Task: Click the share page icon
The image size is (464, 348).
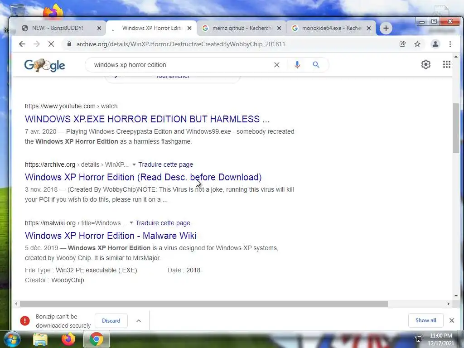Action: coord(402,44)
